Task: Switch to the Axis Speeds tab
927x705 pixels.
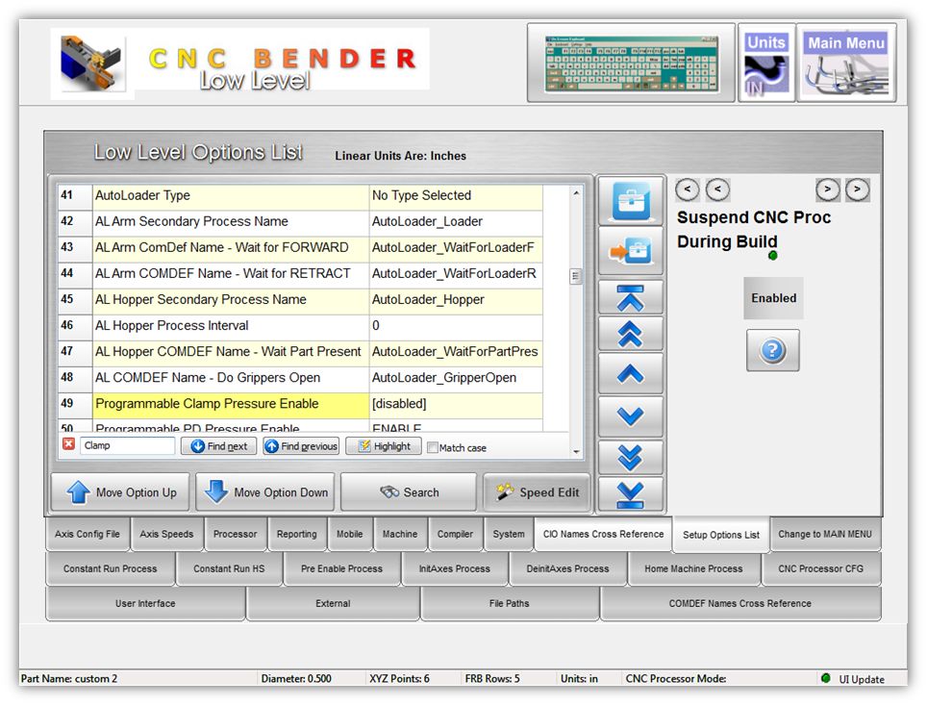Action: coord(166,535)
